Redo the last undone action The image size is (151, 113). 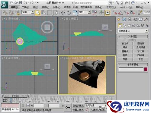coord(32,3)
